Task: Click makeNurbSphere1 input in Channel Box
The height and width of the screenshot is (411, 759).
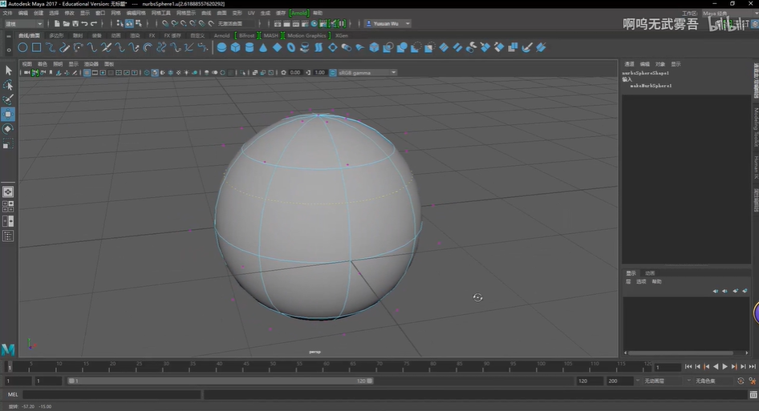Action: tap(651, 86)
